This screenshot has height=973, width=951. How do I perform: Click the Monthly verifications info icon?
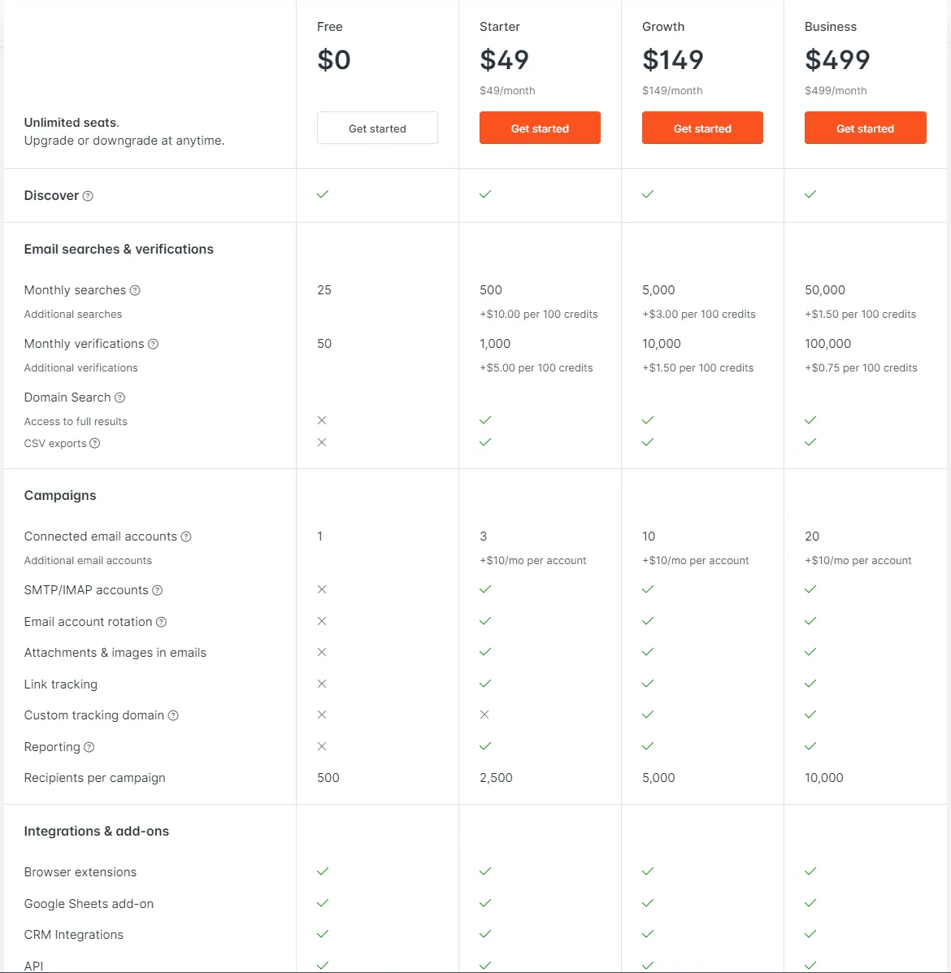click(x=154, y=344)
